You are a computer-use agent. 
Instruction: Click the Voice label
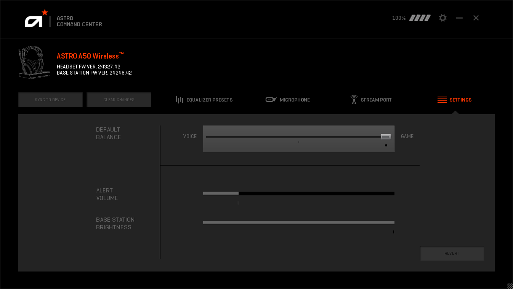pyautogui.click(x=190, y=136)
